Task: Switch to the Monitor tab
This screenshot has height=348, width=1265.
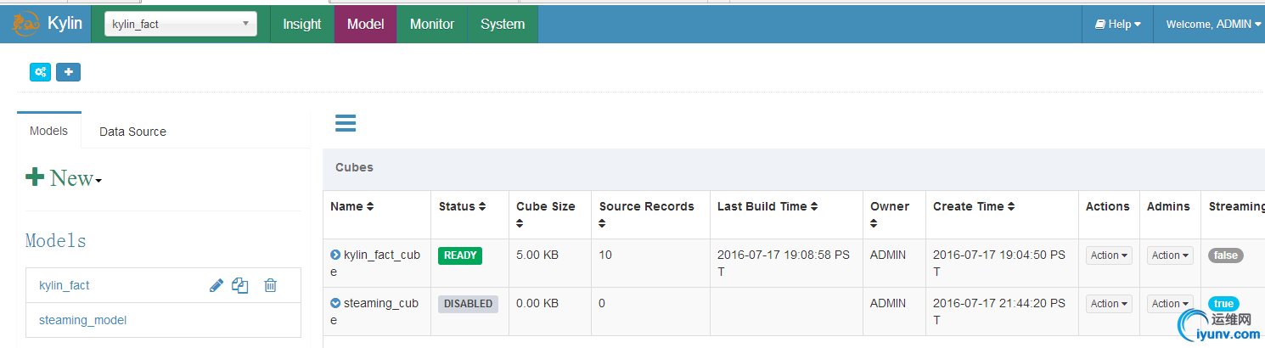Action: [432, 24]
